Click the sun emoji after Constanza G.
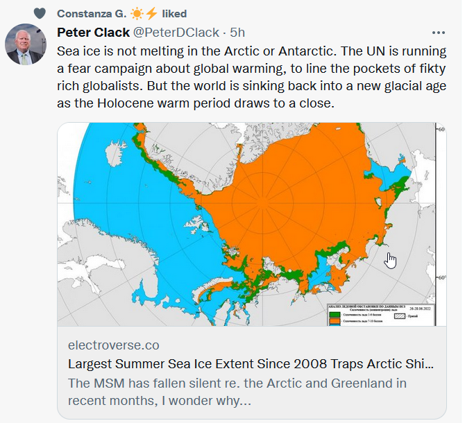The width and height of the screenshot is (465, 423). point(137,14)
